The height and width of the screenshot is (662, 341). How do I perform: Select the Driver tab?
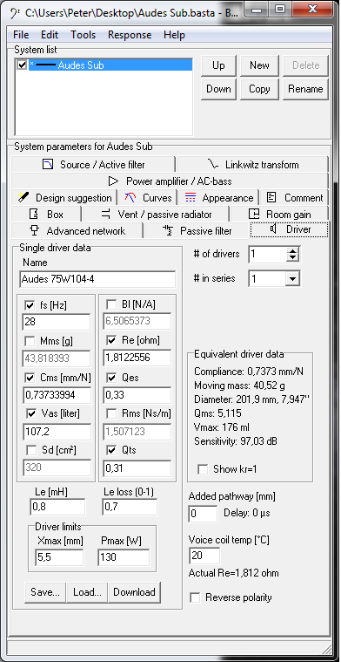(x=289, y=229)
